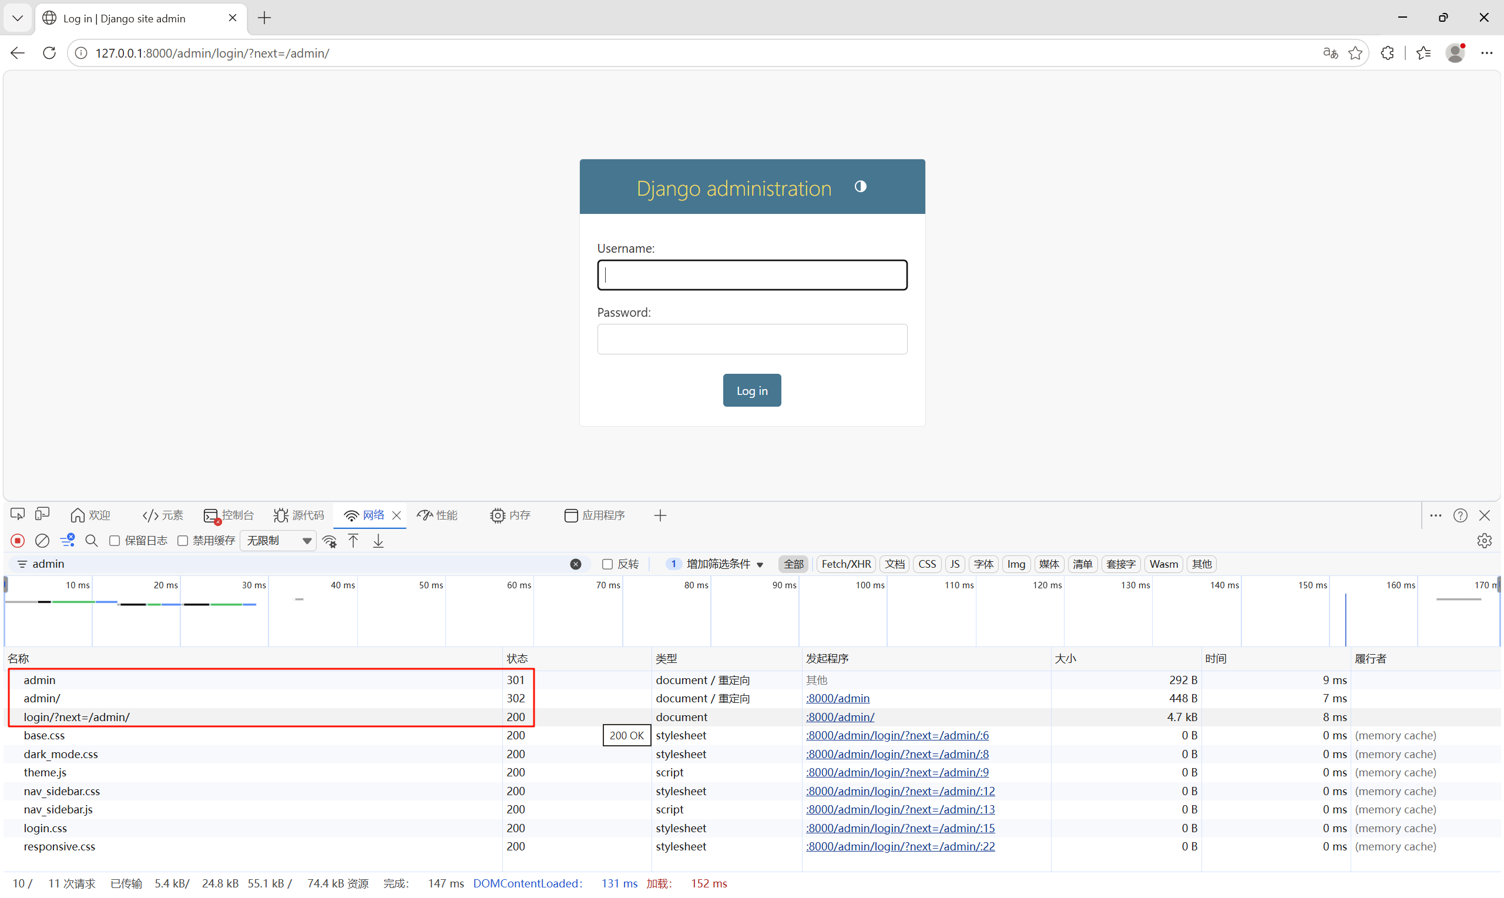
Task: Open DevTools help question mark
Action: (x=1460, y=515)
